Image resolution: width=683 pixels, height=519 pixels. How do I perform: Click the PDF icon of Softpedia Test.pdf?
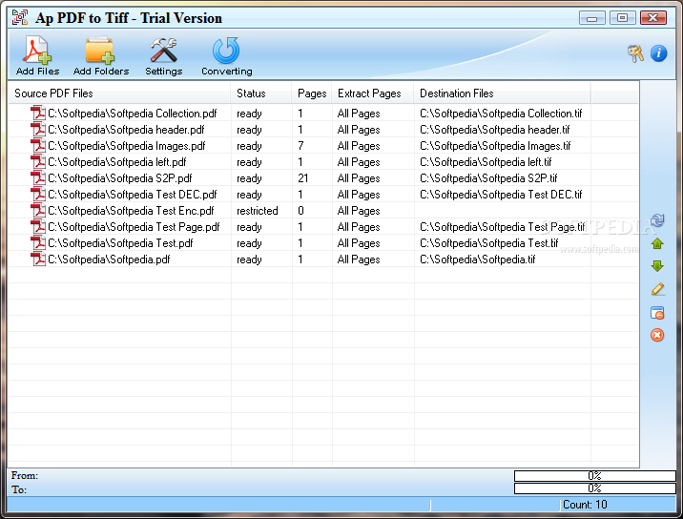(38, 242)
